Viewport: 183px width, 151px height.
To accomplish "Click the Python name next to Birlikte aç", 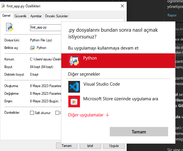I will [41, 48].
